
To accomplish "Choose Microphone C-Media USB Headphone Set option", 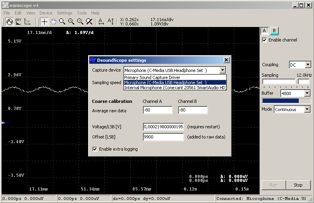I will (175, 83).
